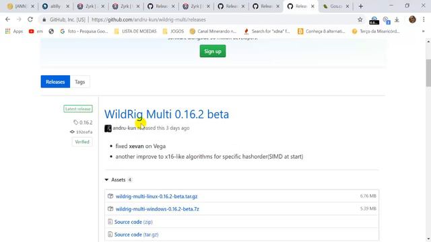This screenshot has width=431, height=242.
Task: Download wildrig-multi-windows-0.16.2-beta.7z
Action: pyautogui.click(x=157, y=209)
